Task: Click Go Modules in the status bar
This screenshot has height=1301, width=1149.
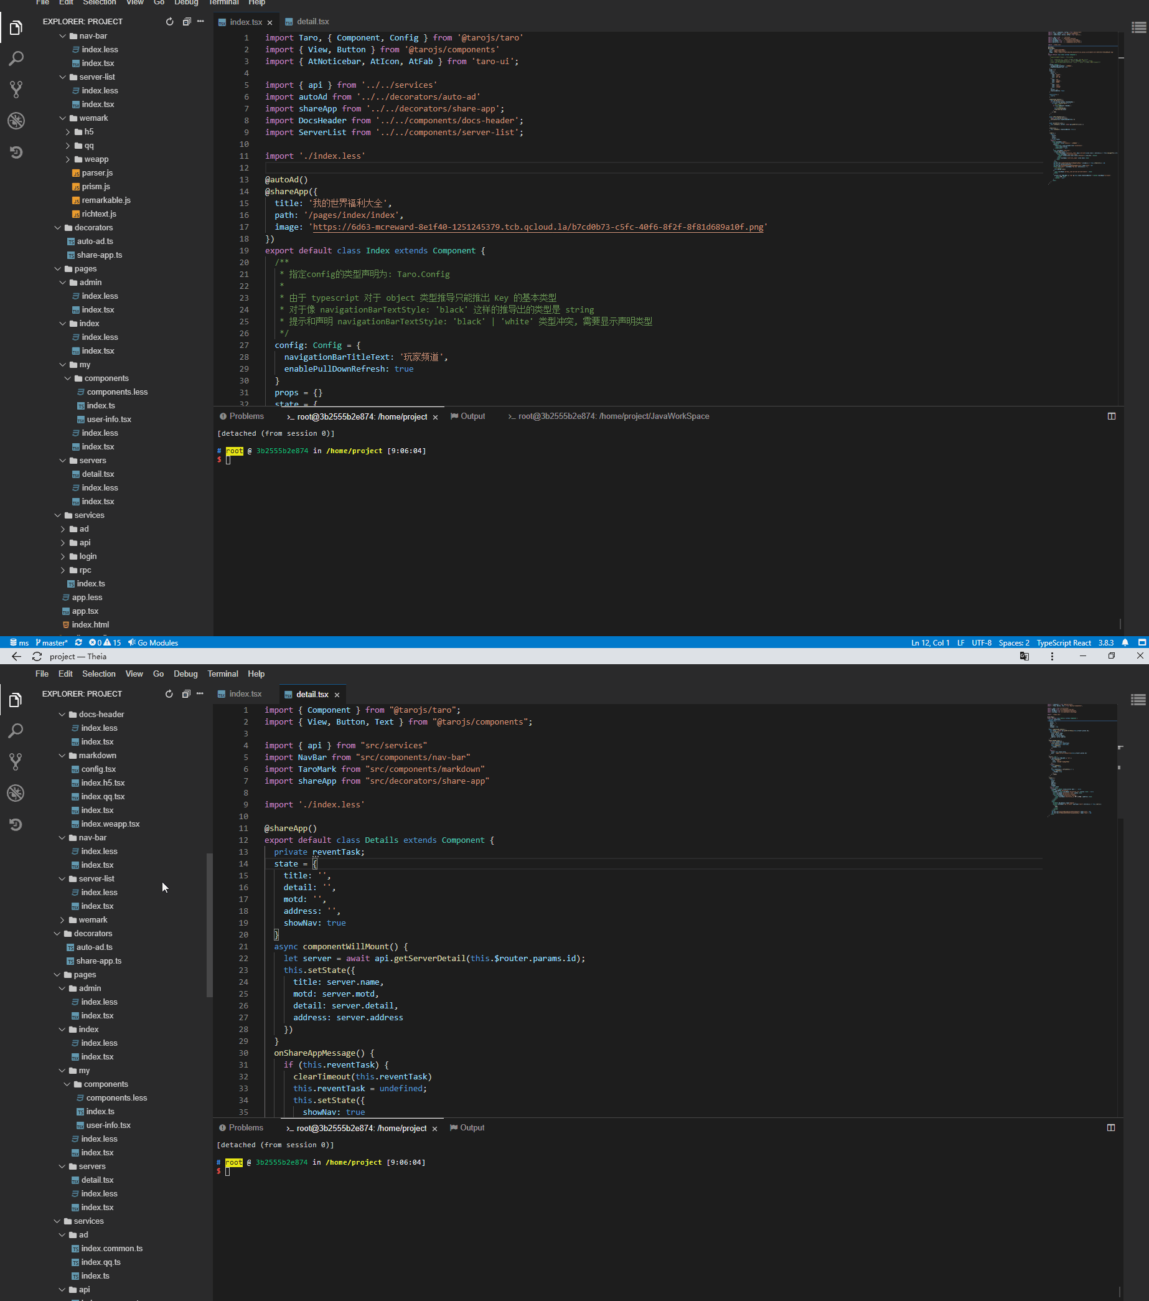Action: pos(152,642)
